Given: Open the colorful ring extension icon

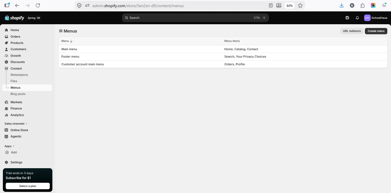Looking at the screenshot, I should tap(373, 5).
